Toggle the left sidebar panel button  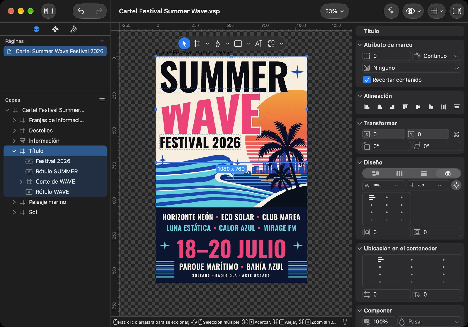pos(49,11)
